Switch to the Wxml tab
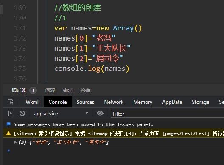The width and height of the screenshot is (224, 165). [x=32, y=102]
